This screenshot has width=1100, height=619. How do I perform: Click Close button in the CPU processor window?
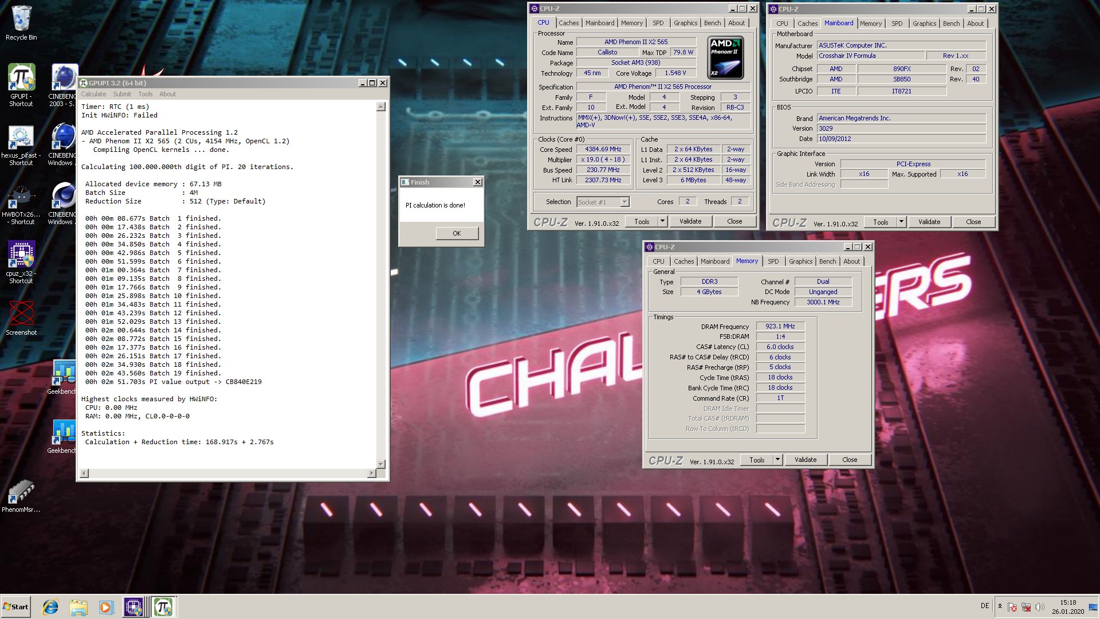734,221
